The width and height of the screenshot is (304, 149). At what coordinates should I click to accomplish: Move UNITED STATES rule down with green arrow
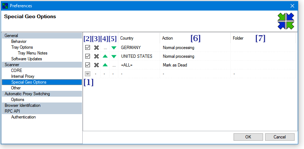pos(114,56)
